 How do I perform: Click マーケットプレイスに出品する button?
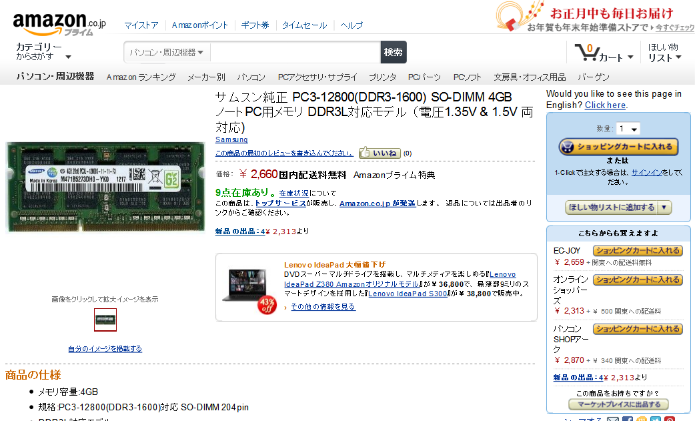[x=618, y=404]
